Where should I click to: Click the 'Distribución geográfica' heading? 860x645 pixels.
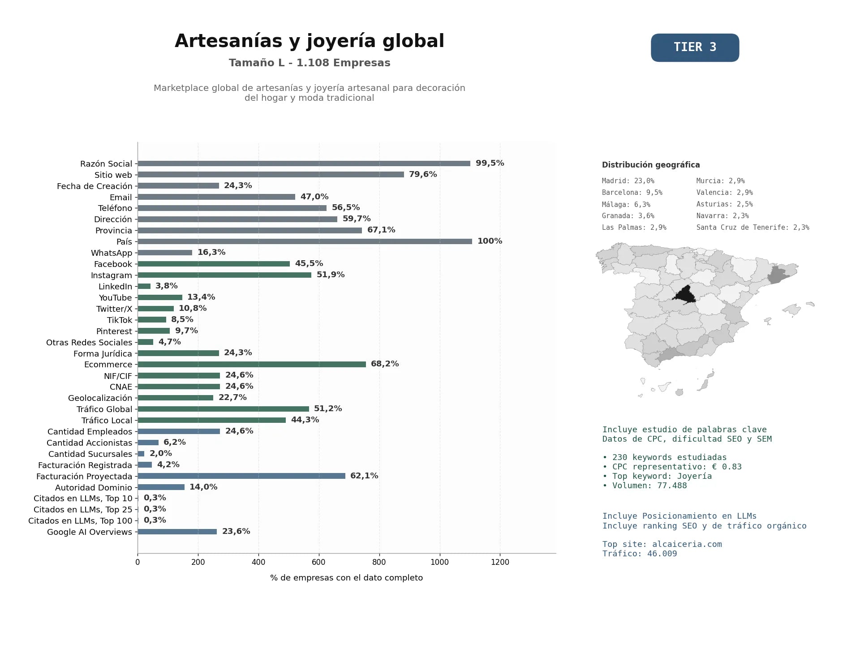(x=651, y=165)
